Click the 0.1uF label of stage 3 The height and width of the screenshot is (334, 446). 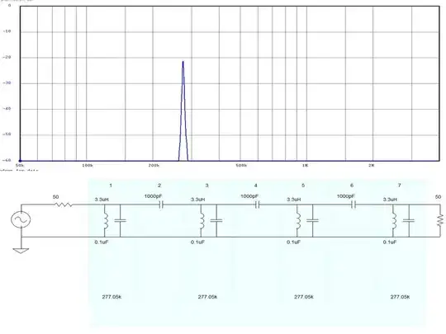(197, 242)
